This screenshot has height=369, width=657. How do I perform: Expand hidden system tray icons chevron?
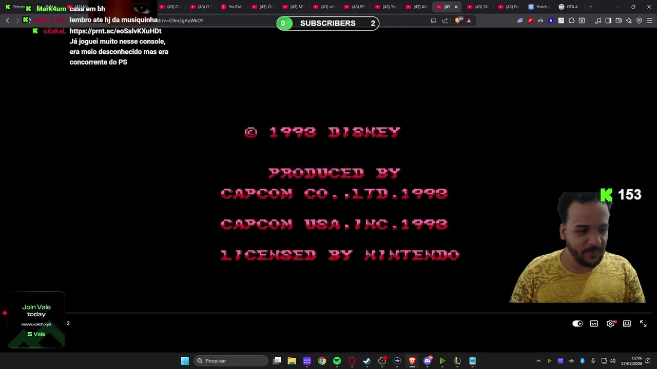tap(538, 361)
